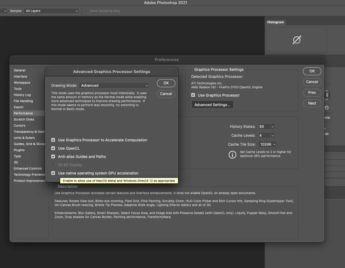
Task: Select the Units & Rulers category
Action: click(x=24, y=138)
